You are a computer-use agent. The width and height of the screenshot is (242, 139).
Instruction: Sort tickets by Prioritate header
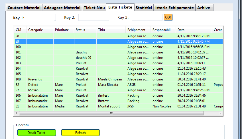(x=64, y=30)
